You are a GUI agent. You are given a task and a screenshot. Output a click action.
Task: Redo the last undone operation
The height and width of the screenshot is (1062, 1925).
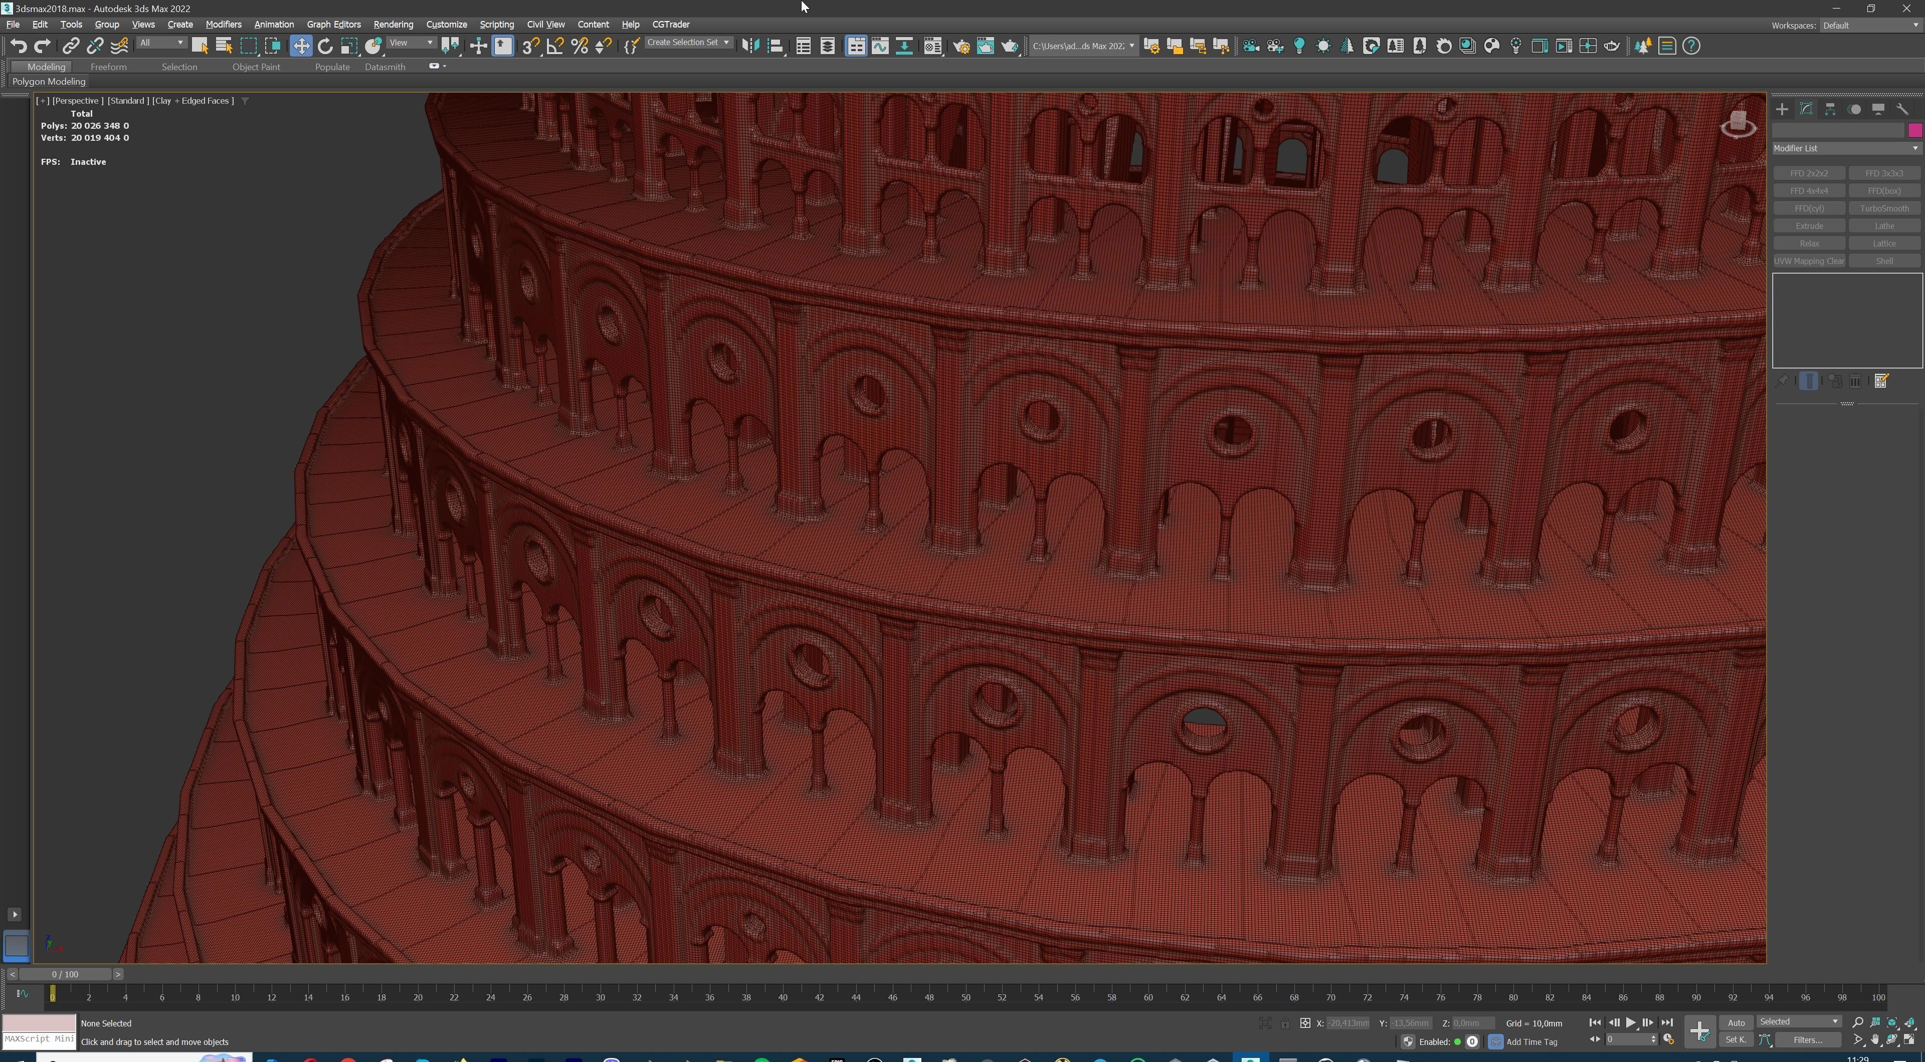pos(43,46)
